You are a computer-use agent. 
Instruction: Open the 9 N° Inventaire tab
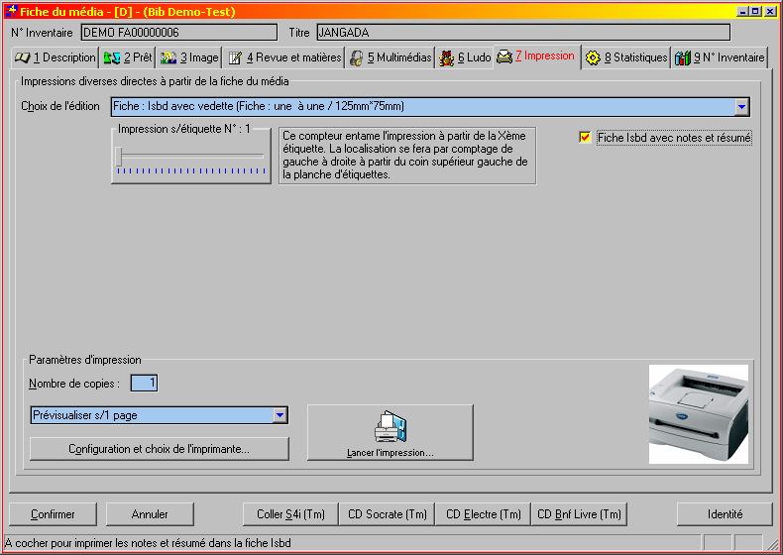click(x=721, y=57)
